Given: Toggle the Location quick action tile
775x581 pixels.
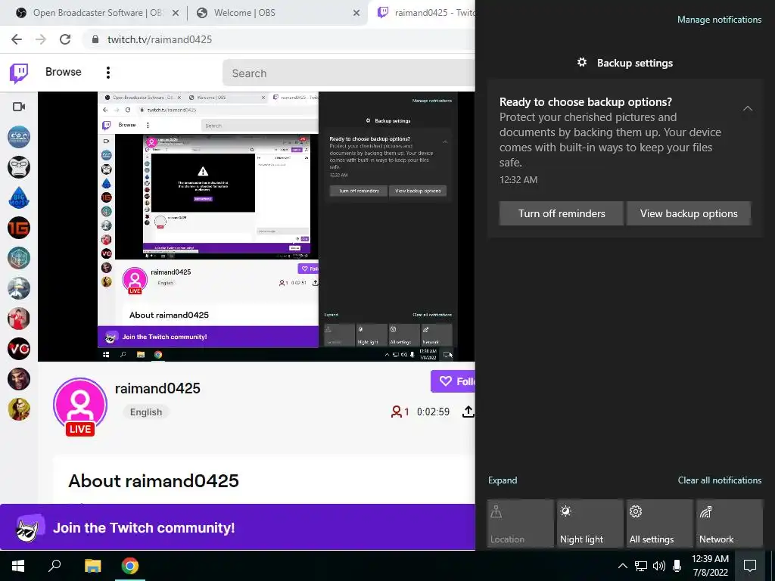Looking at the screenshot, I should click(521, 524).
